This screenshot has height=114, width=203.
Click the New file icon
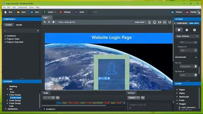coord(5,12)
